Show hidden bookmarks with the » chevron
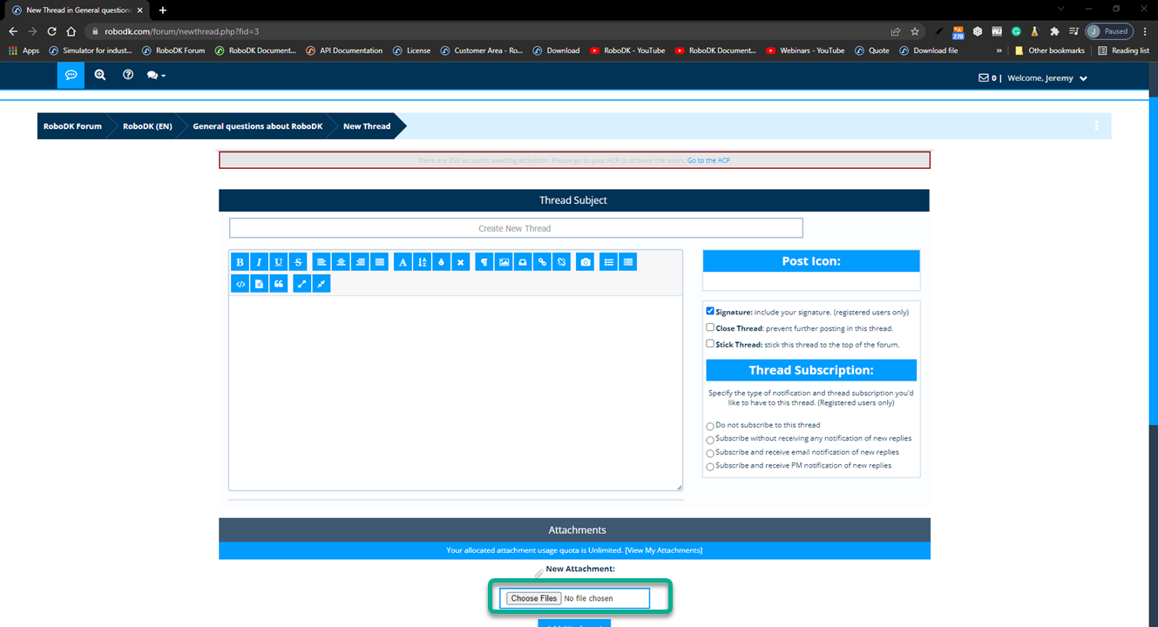 point(999,51)
